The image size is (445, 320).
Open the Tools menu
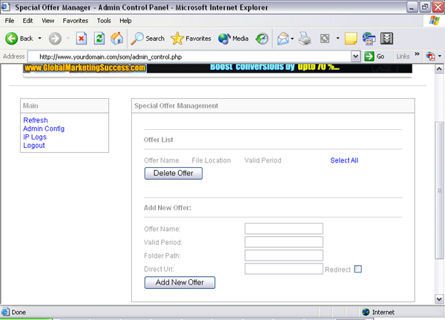coord(104,20)
